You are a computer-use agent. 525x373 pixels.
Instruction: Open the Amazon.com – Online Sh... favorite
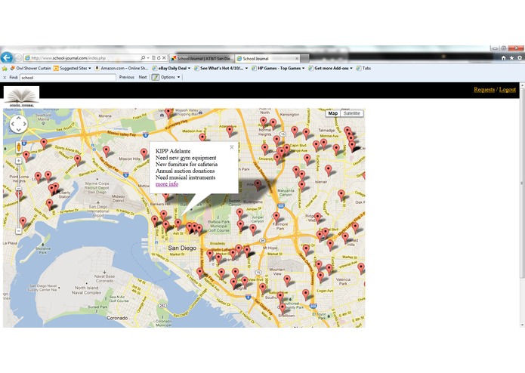121,68
